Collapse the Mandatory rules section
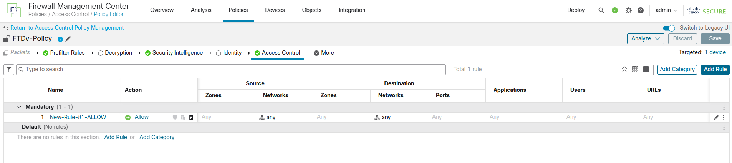This screenshot has width=732, height=163. (19, 107)
